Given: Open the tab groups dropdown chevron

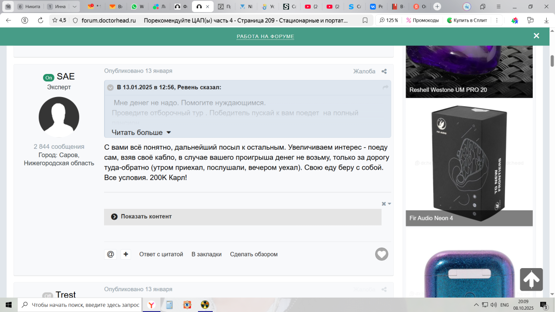Looking at the screenshot, I should [x=74, y=6].
